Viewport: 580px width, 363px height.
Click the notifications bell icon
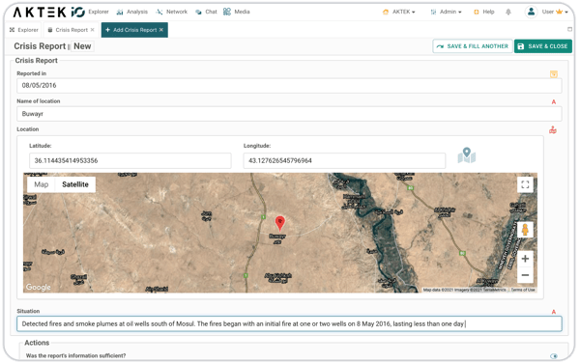coord(508,12)
